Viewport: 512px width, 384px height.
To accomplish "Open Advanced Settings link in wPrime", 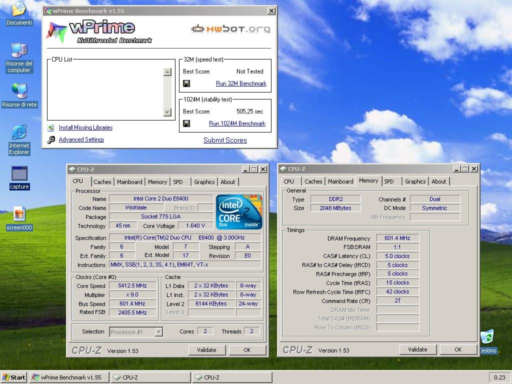I will click(x=81, y=139).
